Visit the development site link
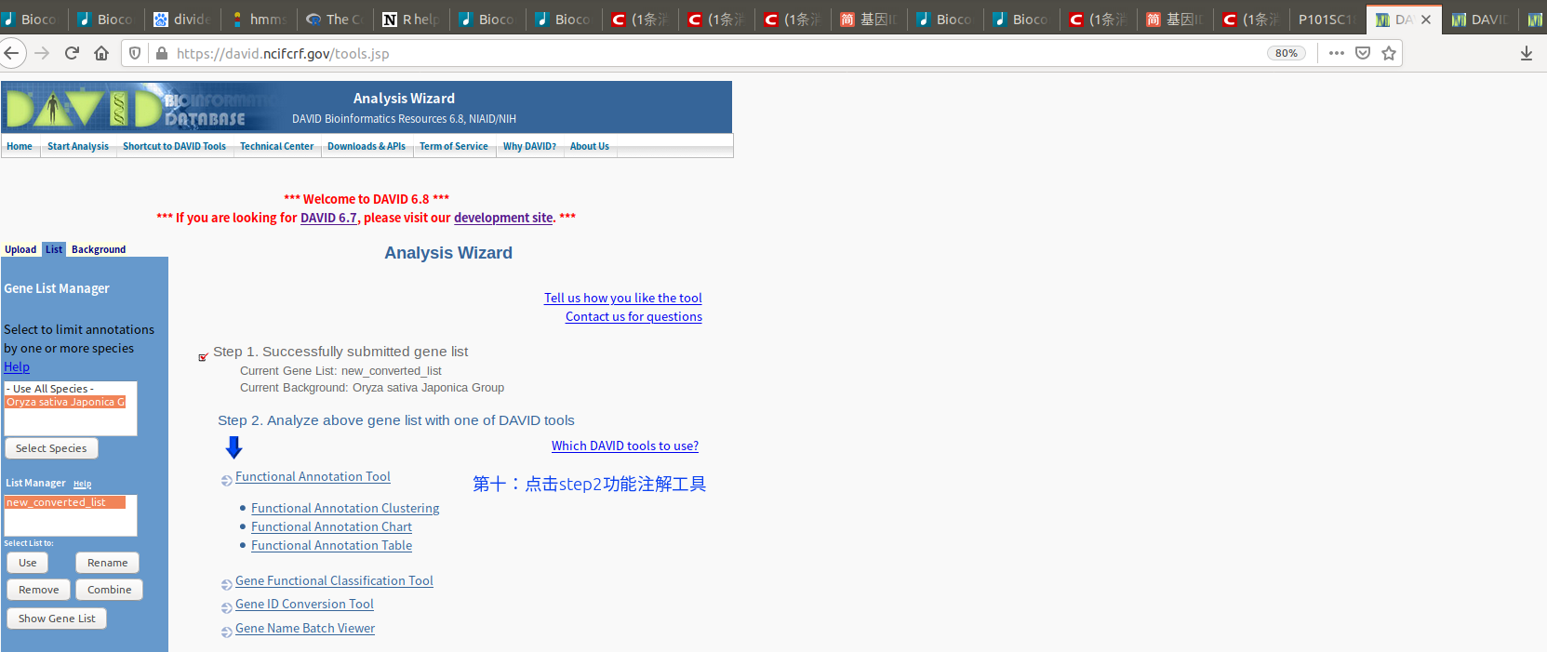The image size is (1547, 652). pos(503,218)
